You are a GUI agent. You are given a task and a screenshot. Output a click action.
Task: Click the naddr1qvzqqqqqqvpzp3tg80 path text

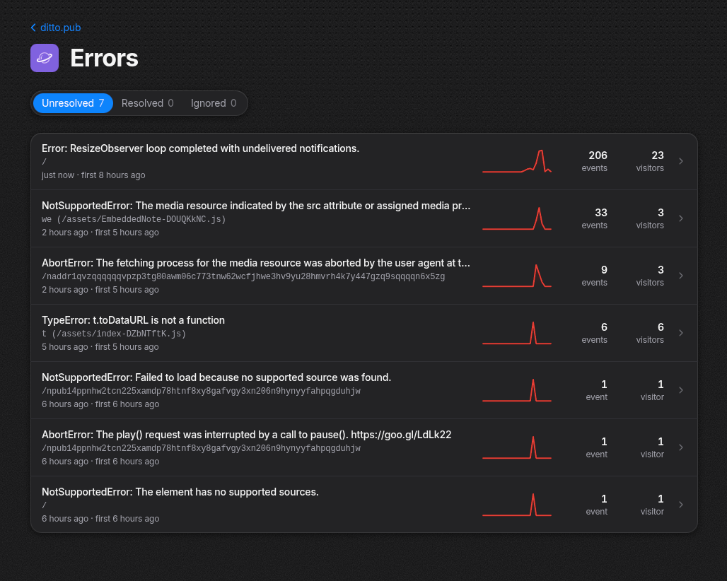click(243, 276)
